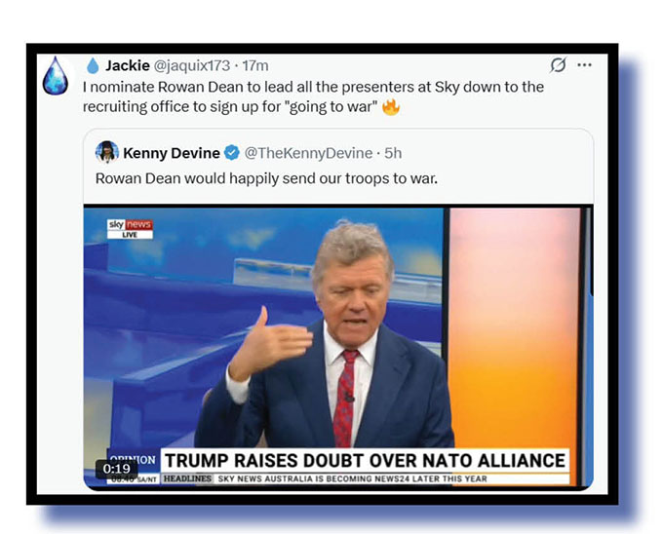
Task: Open the @jaquix173 handle link
Action: (x=191, y=65)
